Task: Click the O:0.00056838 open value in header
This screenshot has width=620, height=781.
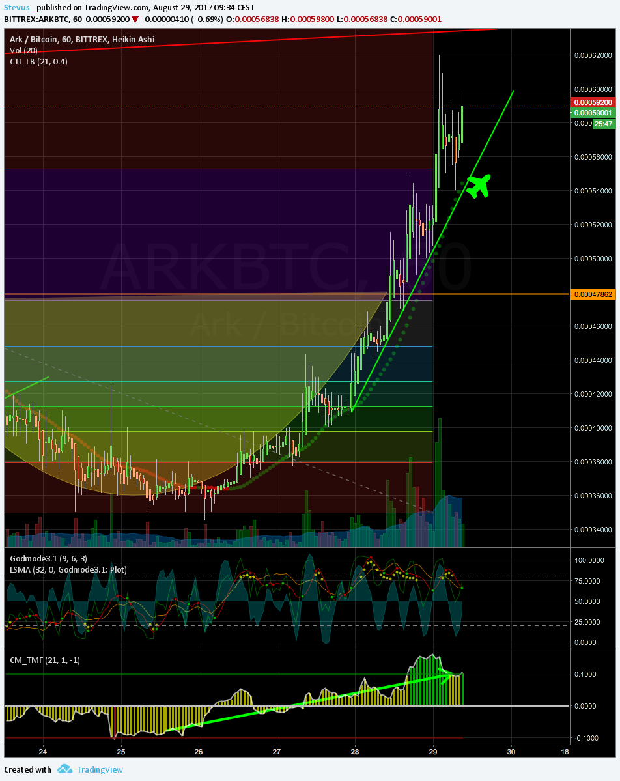Action: 253,19
